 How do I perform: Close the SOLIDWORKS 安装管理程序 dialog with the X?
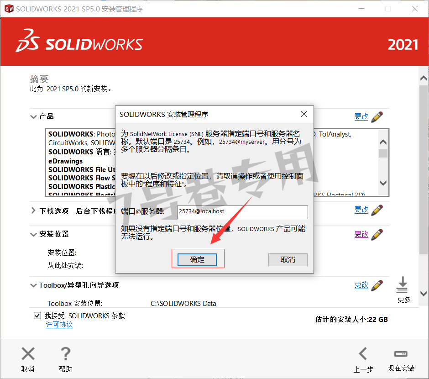303,114
